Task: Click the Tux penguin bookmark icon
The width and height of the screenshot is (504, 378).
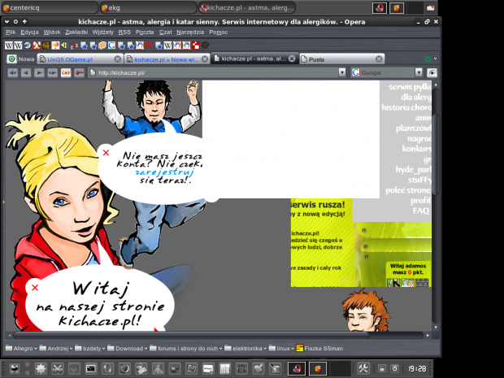Action: [x=37, y=46]
